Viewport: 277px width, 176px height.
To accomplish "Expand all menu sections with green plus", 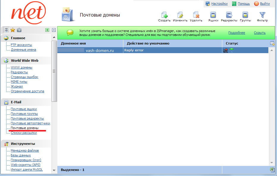I will coord(47,30).
